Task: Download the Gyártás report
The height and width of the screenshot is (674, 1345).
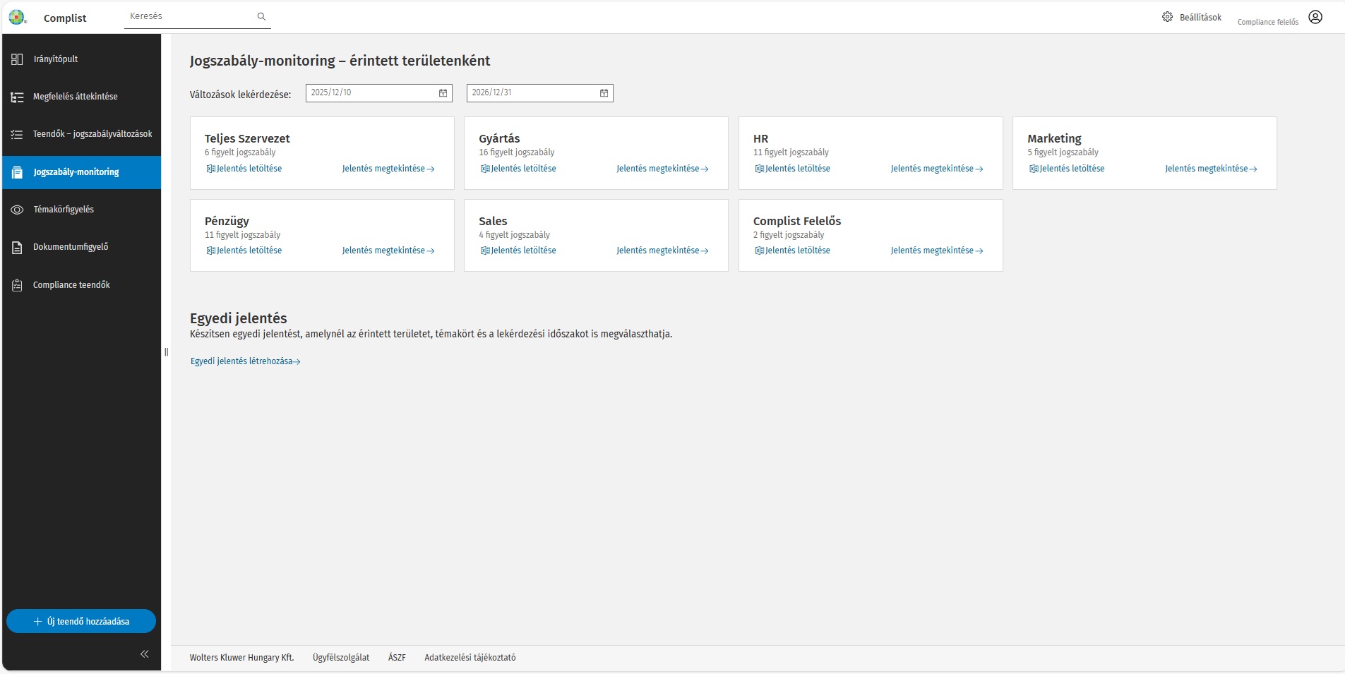Action: [518, 169]
